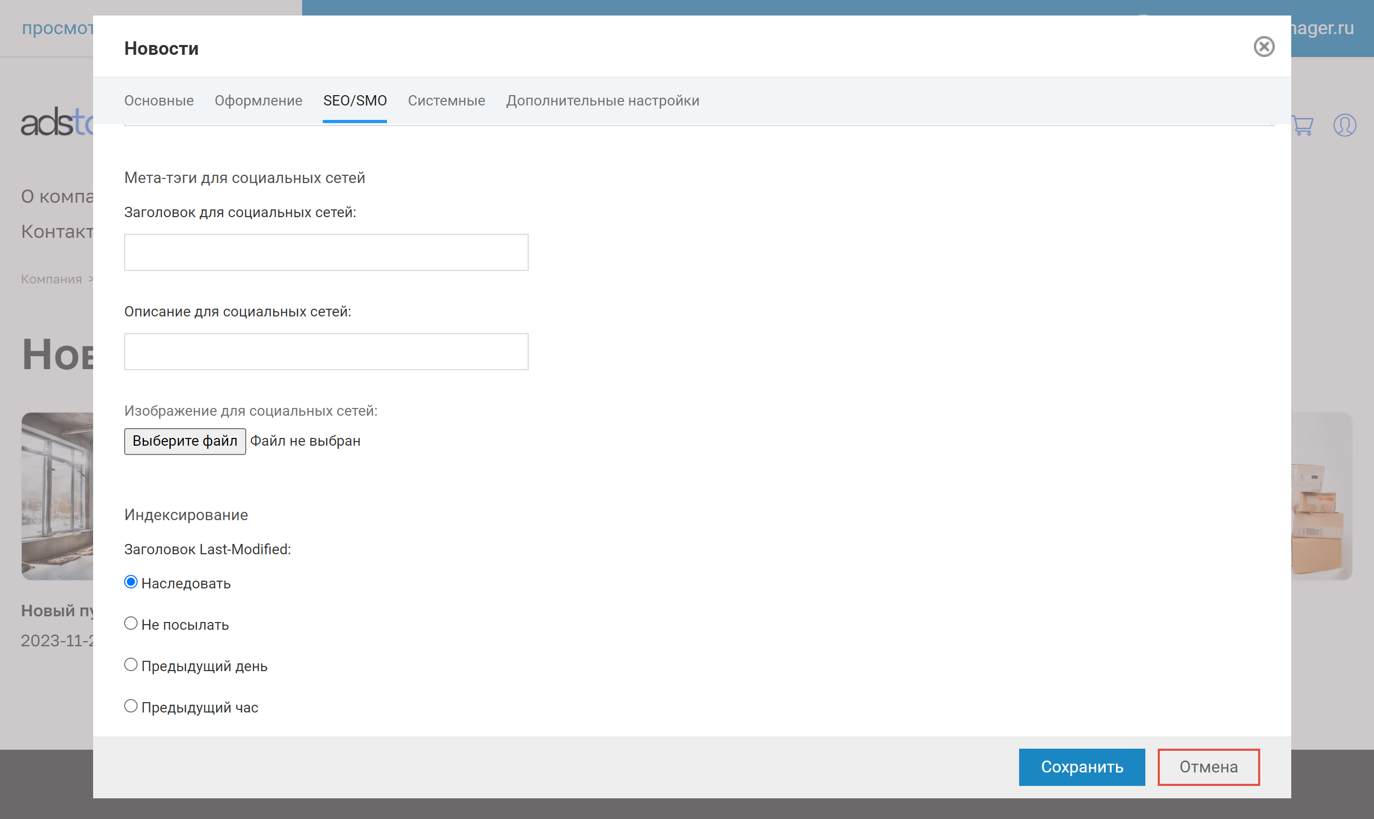Open the news thumbnail with windows photo
Image resolution: width=1374 pixels, height=819 pixels.
coord(57,496)
